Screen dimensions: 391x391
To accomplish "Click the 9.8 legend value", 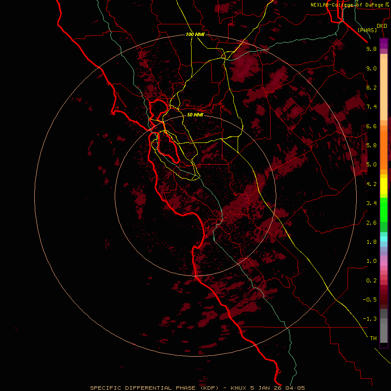I will coord(371,49).
